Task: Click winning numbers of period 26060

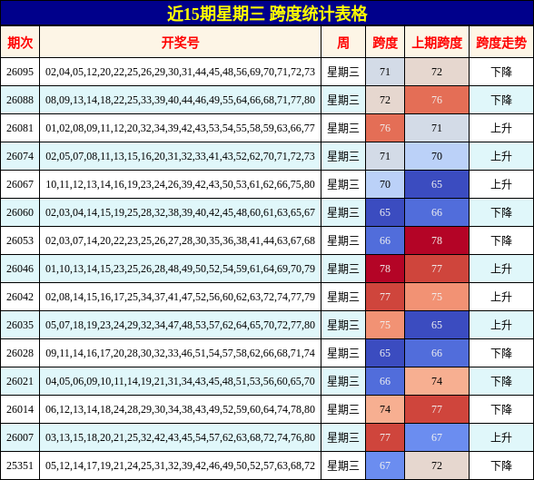Action: 180,212
